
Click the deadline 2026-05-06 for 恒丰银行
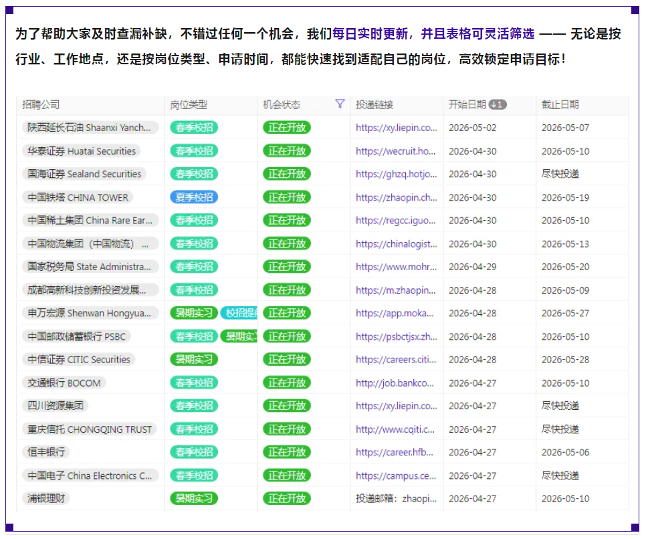pyautogui.click(x=565, y=452)
